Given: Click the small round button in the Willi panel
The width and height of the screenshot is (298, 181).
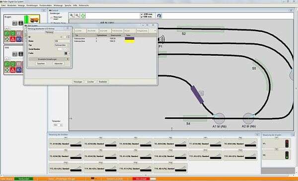Looking at the screenshot, I should coord(7,59).
